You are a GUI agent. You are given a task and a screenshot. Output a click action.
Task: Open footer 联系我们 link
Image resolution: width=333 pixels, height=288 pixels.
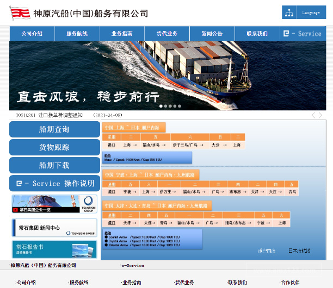click(237, 283)
